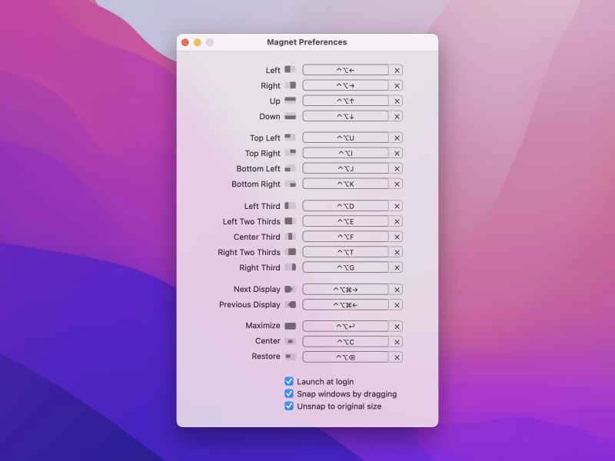Clear the Center keyboard shortcut
Screen dimensions: 615x461
[x=397, y=341]
